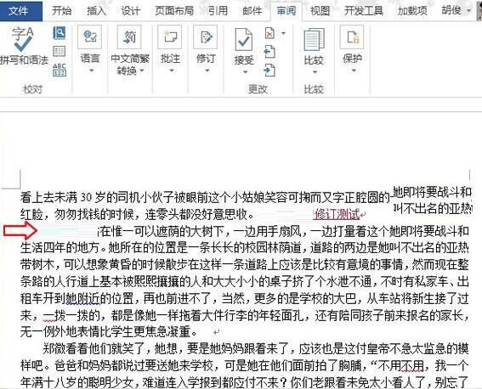Click the 语言 language icon
Image resolution: width=482 pixels, height=389 pixels.
click(90, 37)
